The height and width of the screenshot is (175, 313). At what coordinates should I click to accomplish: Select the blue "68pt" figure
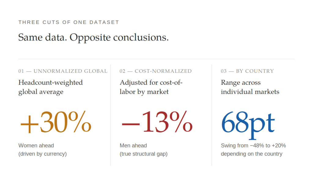(x=248, y=123)
